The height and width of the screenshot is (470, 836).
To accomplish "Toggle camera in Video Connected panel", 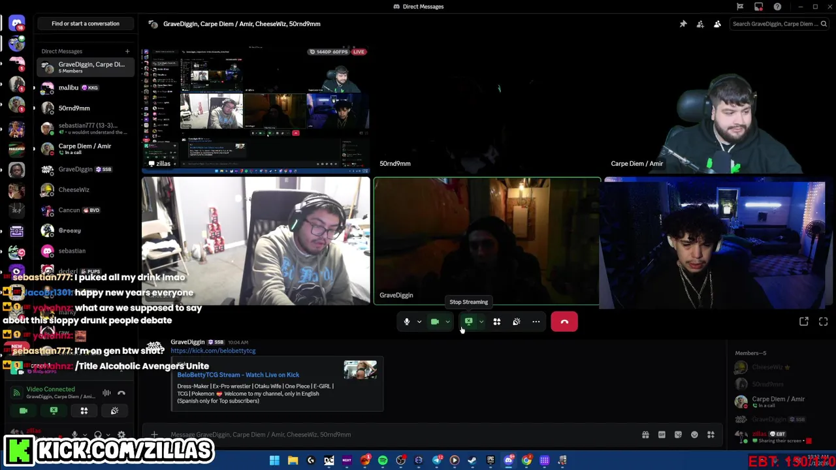I will (x=24, y=411).
